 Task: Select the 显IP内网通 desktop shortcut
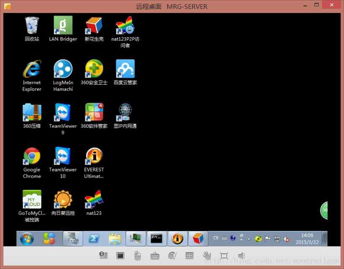pos(125,116)
